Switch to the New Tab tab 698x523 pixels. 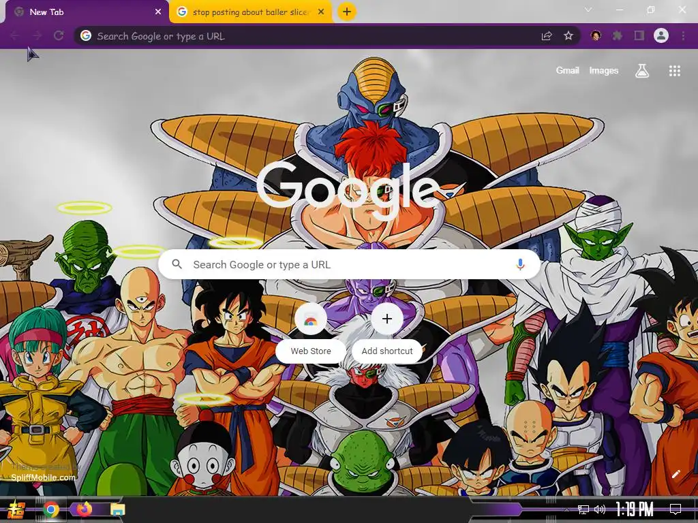87,12
